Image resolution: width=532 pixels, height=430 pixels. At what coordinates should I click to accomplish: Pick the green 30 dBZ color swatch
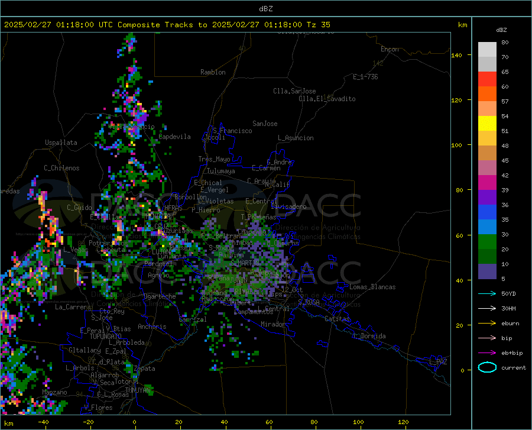tap(487, 242)
